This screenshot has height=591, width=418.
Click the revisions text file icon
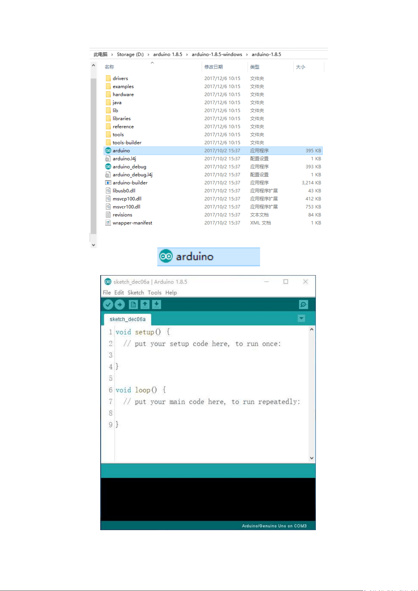(x=108, y=215)
